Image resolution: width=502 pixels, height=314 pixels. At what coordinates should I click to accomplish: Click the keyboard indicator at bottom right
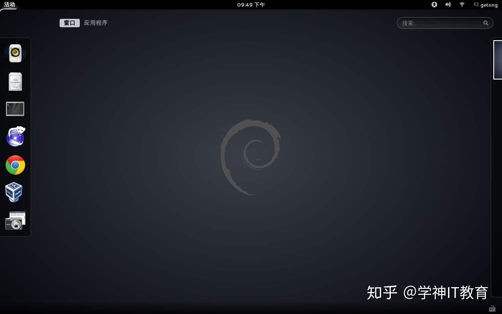pos(492,308)
